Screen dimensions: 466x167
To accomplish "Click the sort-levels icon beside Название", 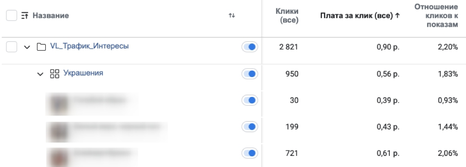I will point(25,16).
